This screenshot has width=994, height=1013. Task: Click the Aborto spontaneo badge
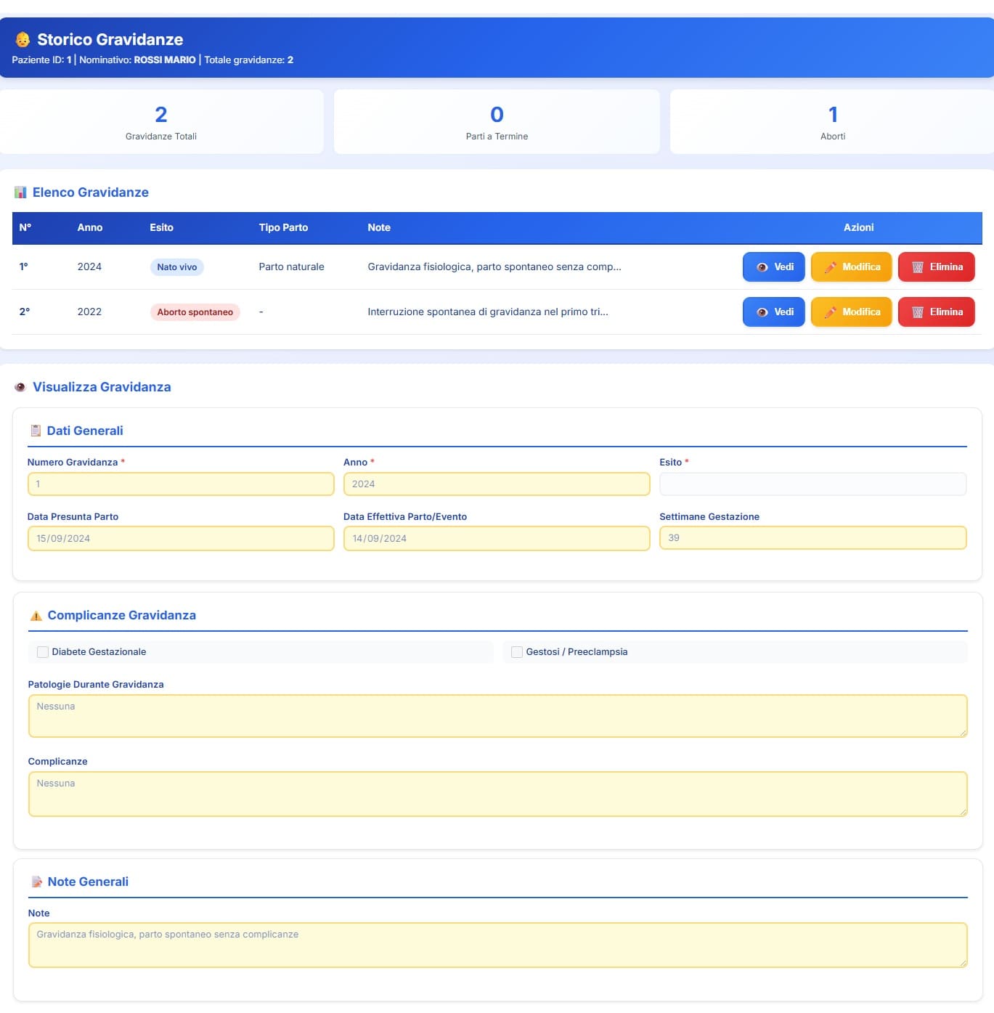195,312
